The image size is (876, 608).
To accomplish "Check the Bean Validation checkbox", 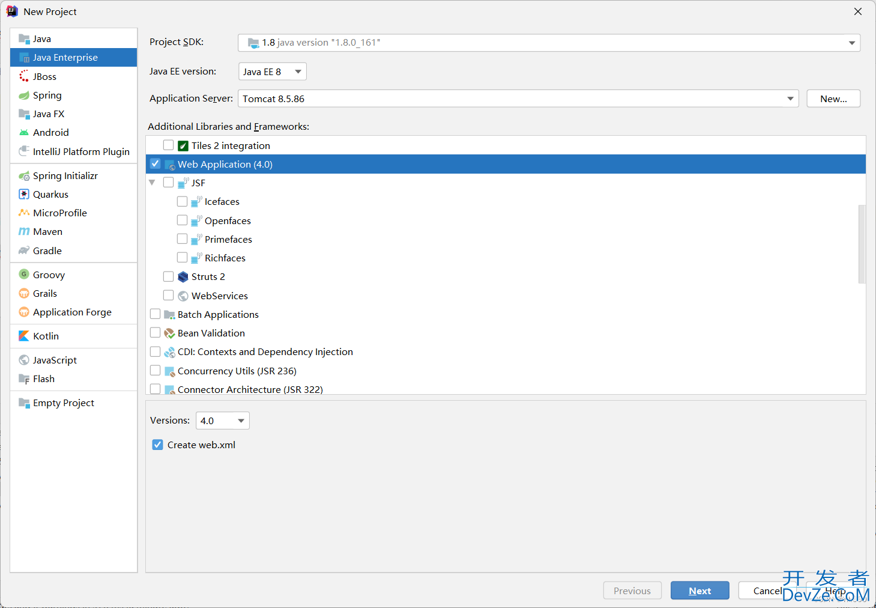I will [156, 333].
